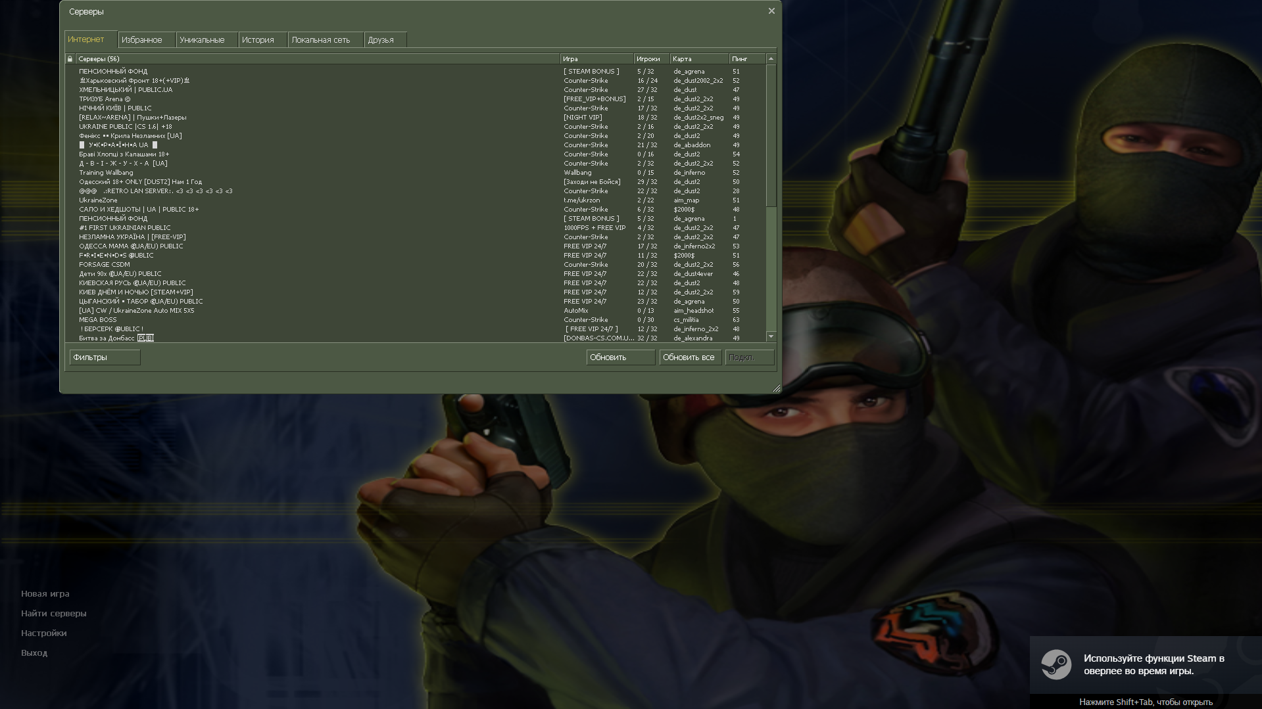Open the Фильтры panel
This screenshot has width=1262, height=709.
point(104,357)
